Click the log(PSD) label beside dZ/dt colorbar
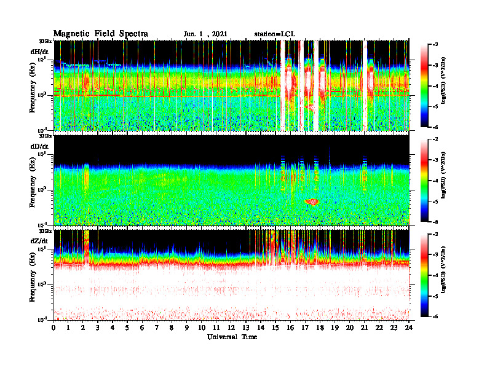The image size is (487, 376). click(x=443, y=269)
